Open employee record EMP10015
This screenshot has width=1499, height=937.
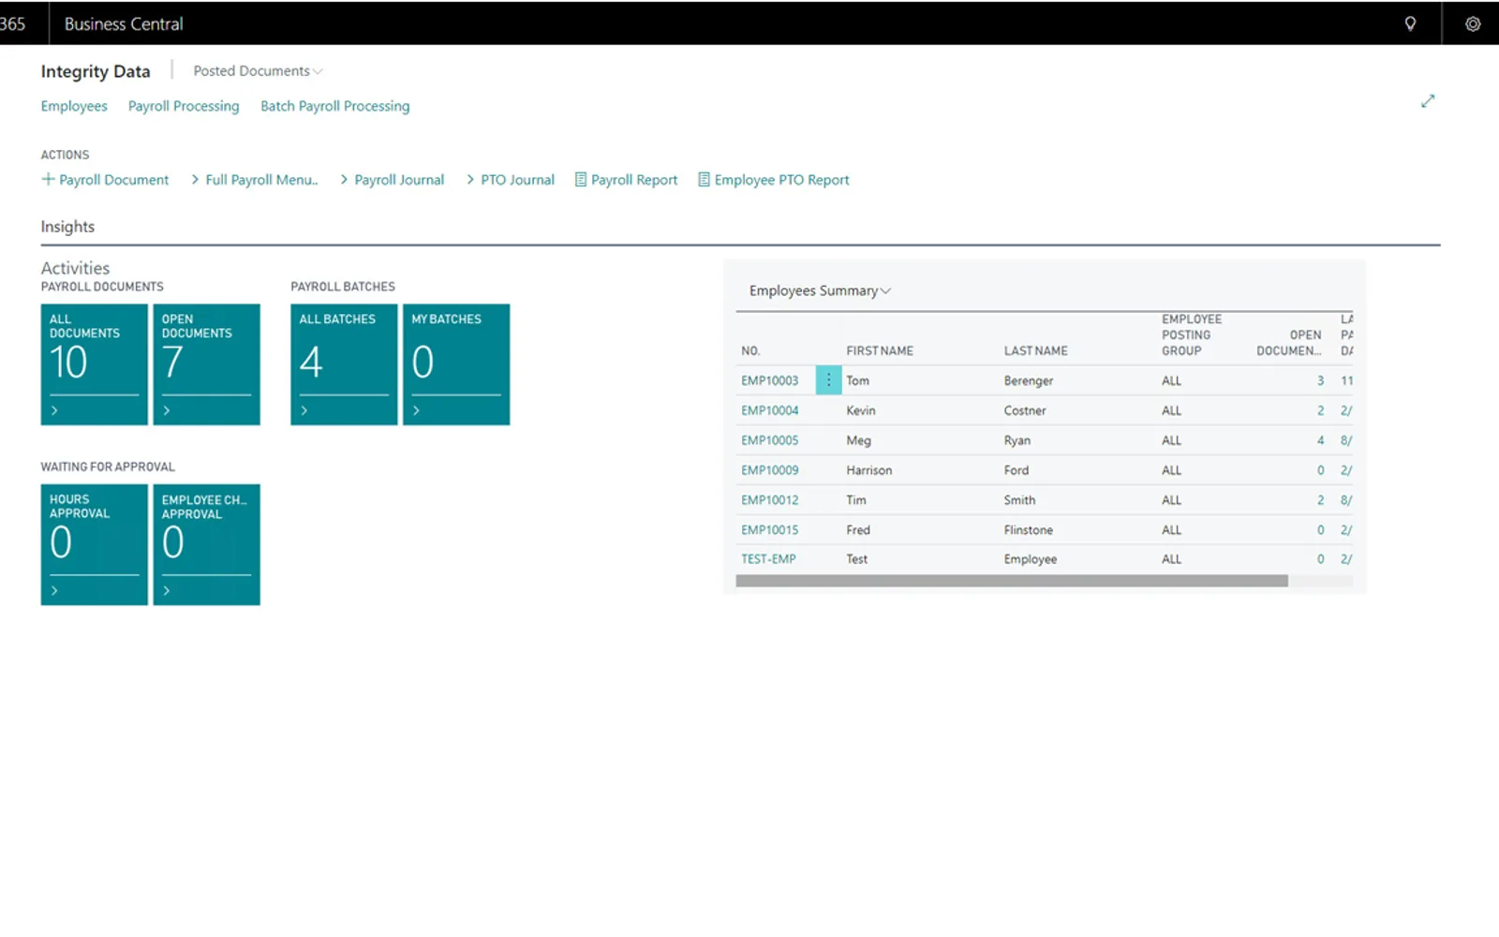coord(770,530)
